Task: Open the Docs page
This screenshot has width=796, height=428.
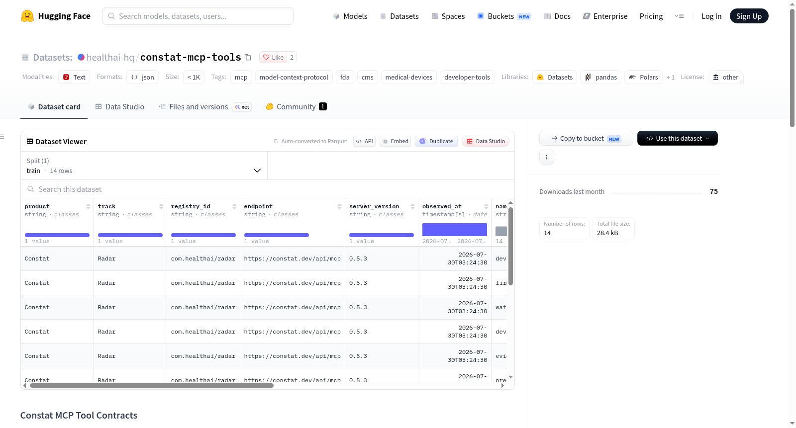Action: [557, 16]
